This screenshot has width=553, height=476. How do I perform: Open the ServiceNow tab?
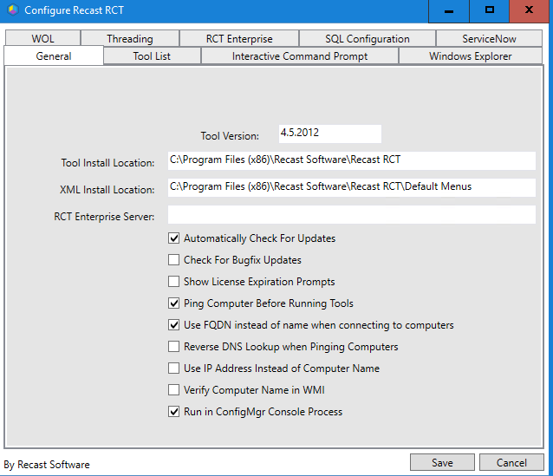click(489, 38)
